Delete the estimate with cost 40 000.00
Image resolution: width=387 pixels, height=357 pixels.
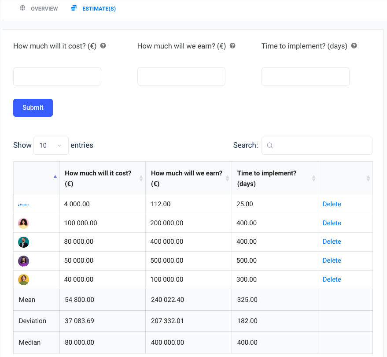click(332, 279)
